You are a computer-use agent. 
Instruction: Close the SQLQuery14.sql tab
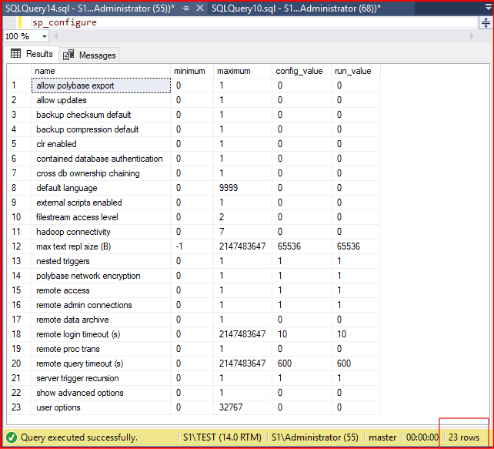coord(199,7)
